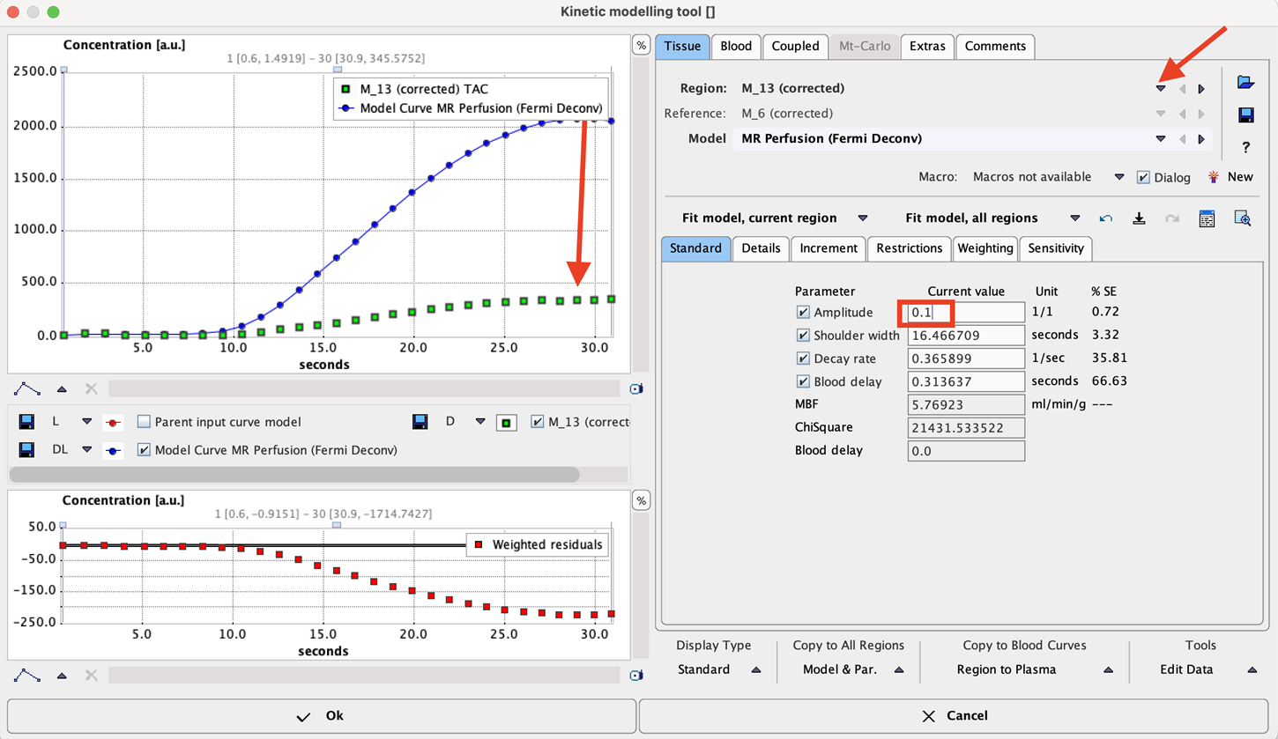Open Display Type Standard selector arrow
Viewport: 1278px width, 739px height.
(x=756, y=669)
